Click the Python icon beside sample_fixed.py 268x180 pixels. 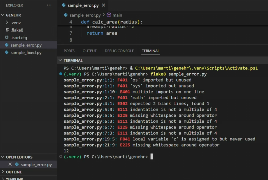(7, 52)
